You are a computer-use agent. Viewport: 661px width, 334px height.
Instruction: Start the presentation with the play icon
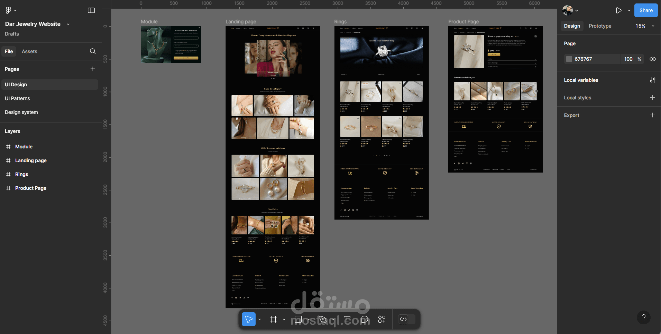pyautogui.click(x=619, y=10)
